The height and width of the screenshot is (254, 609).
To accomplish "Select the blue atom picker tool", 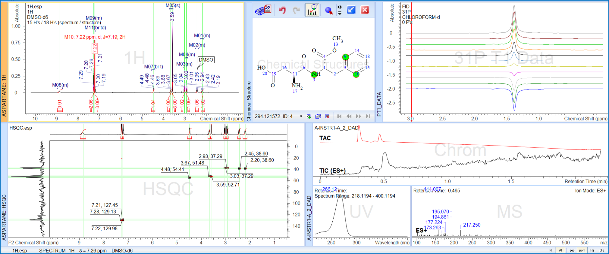I will pyautogui.click(x=329, y=11).
